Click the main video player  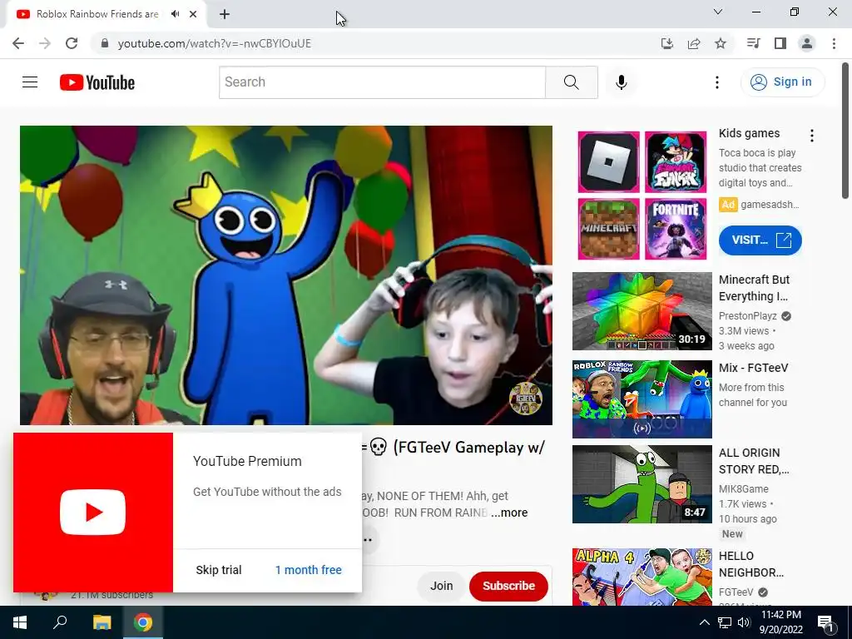(x=286, y=275)
